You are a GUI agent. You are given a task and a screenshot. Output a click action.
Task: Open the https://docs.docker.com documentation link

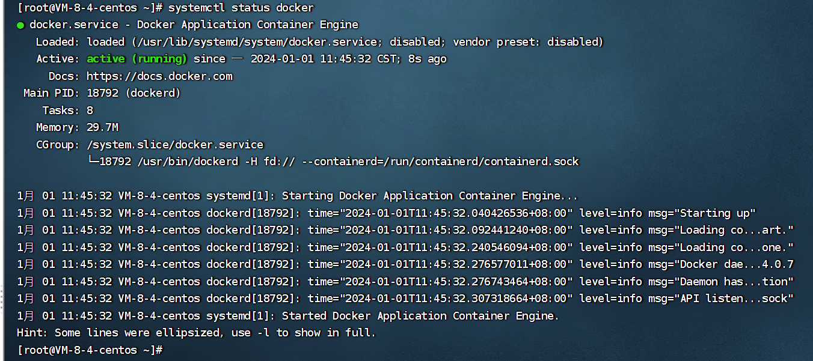tap(159, 76)
